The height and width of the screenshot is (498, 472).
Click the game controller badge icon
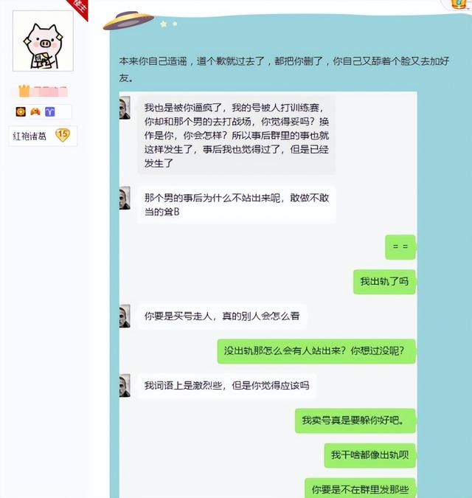[35, 111]
